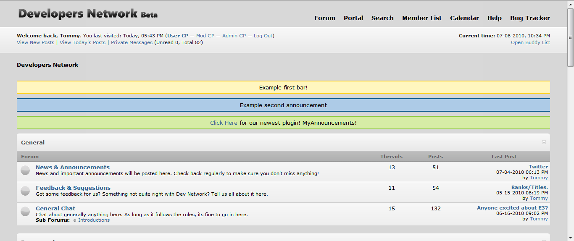Click the Log Out link
The height and width of the screenshot is (241, 574).
point(263,36)
